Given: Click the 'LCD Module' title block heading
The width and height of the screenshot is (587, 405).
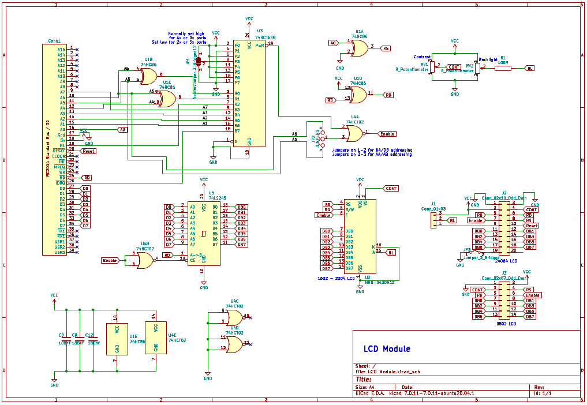Looking at the screenshot, I should coord(387,349).
